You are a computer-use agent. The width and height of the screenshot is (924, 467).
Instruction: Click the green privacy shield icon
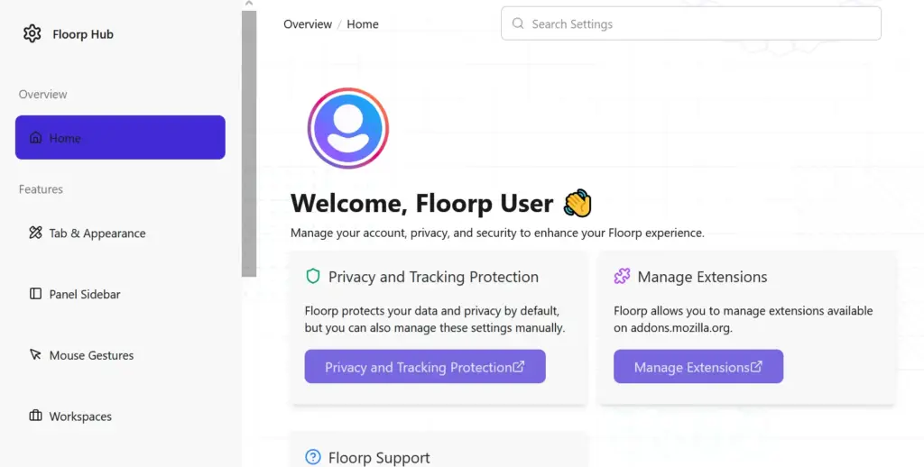[313, 277]
